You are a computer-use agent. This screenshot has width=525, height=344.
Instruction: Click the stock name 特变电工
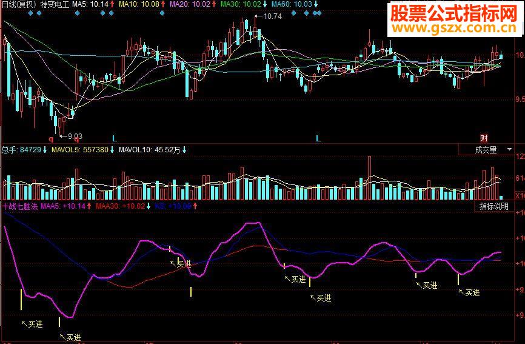pos(55,4)
